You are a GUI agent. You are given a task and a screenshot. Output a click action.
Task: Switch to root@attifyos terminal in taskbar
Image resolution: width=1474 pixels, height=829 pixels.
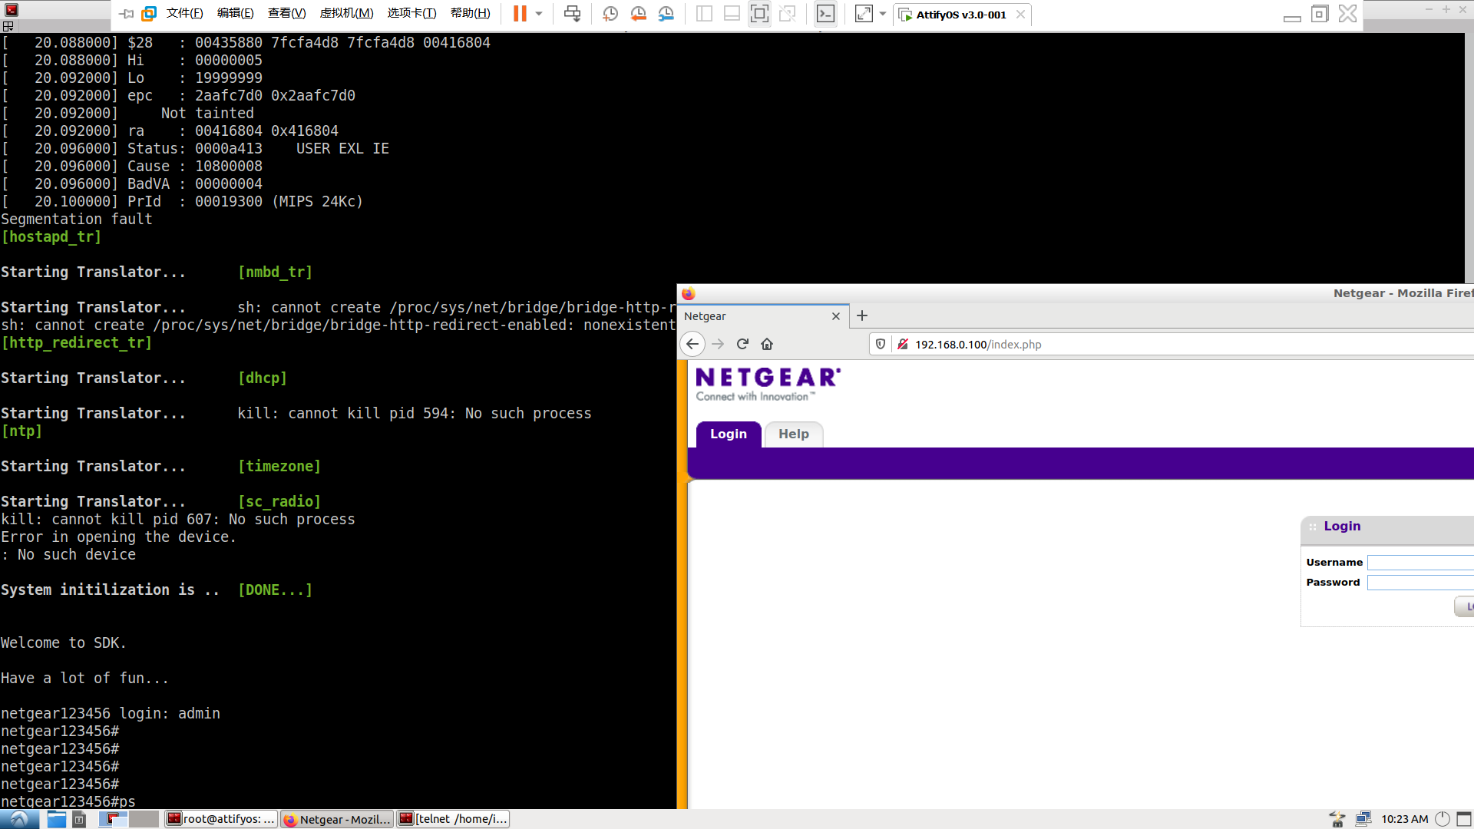(221, 819)
